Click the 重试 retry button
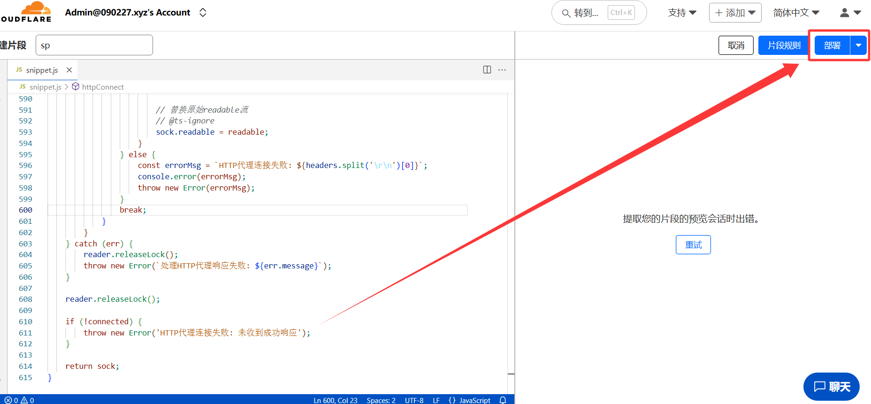Screen dimensions: 871x404 point(693,245)
